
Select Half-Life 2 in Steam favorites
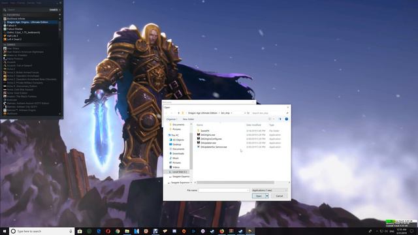click(12, 36)
